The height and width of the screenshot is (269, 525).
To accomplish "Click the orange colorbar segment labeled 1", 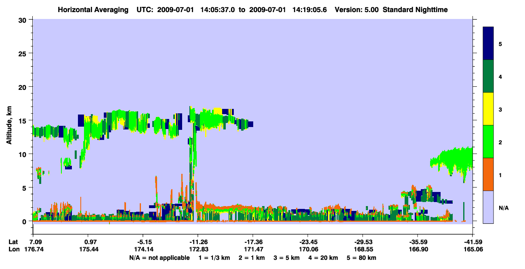I will [x=488, y=174].
